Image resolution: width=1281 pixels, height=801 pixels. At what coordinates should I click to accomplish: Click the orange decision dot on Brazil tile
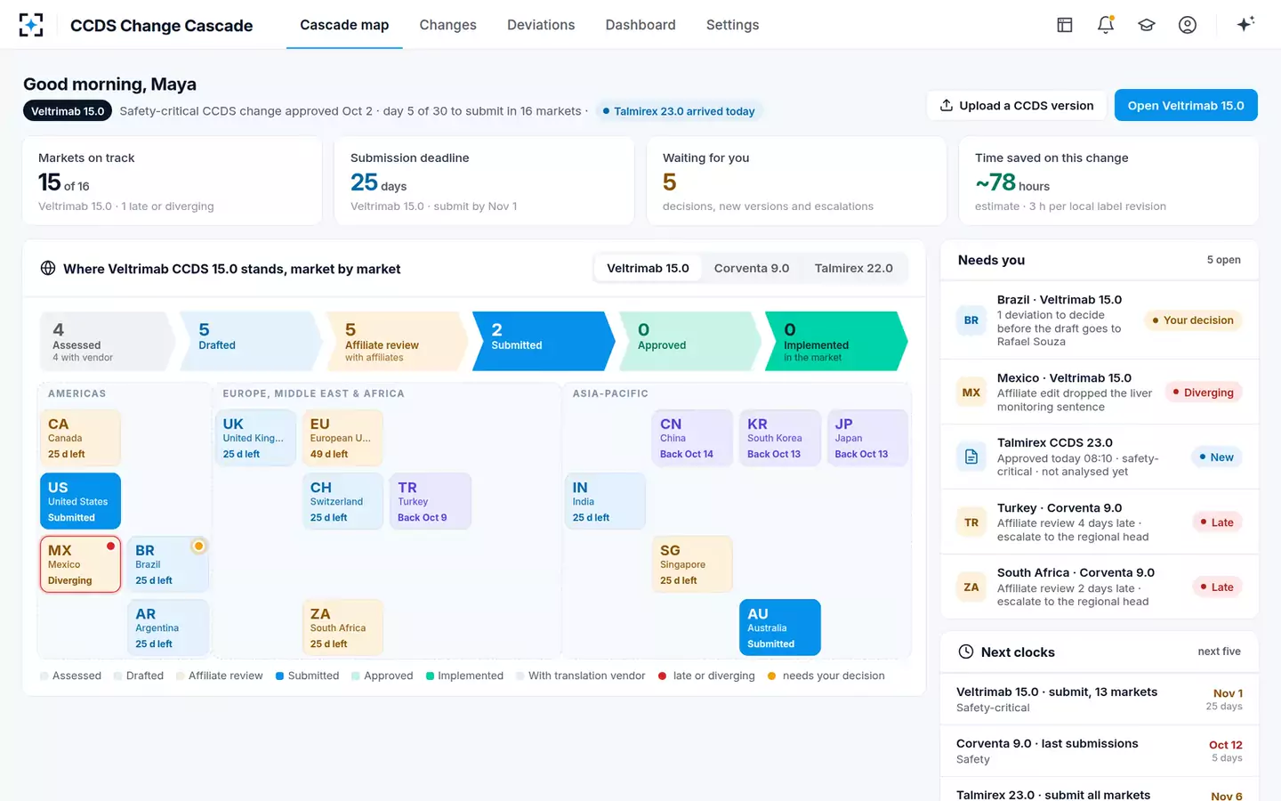[x=199, y=546]
